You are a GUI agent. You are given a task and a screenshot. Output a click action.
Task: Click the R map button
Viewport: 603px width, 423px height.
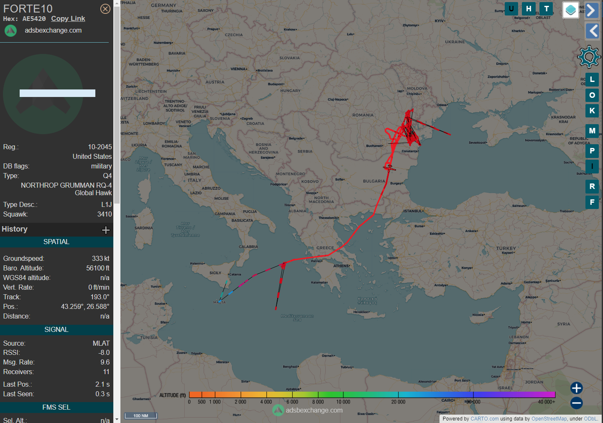[592, 186]
